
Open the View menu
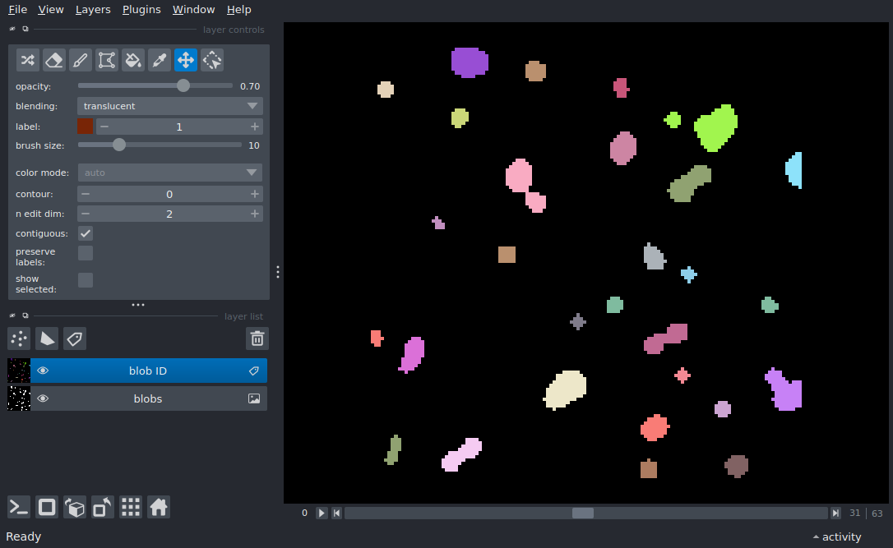tap(51, 10)
